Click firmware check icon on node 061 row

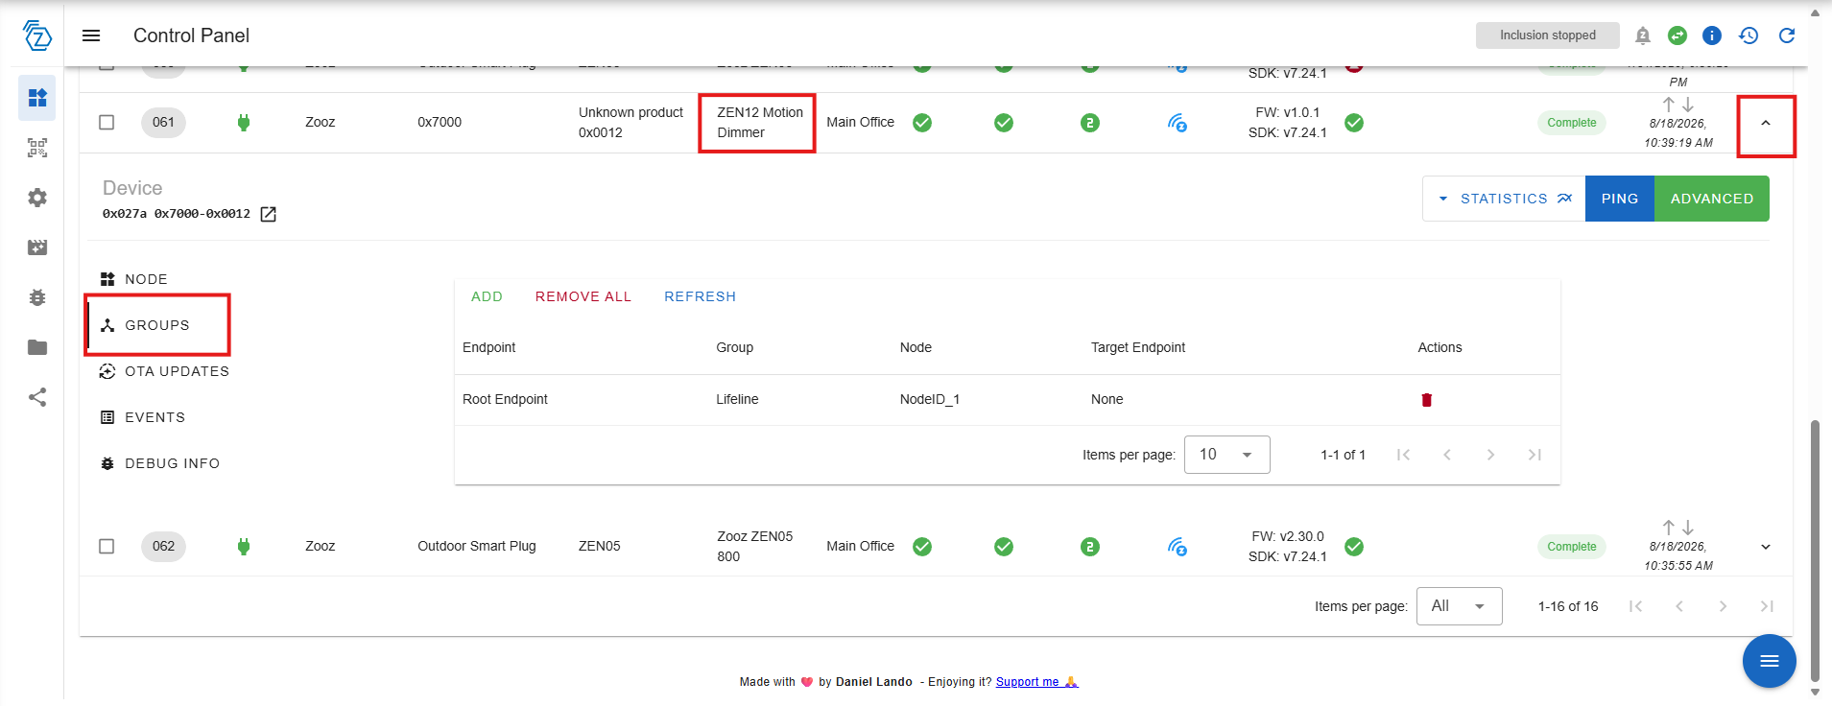coord(1354,123)
